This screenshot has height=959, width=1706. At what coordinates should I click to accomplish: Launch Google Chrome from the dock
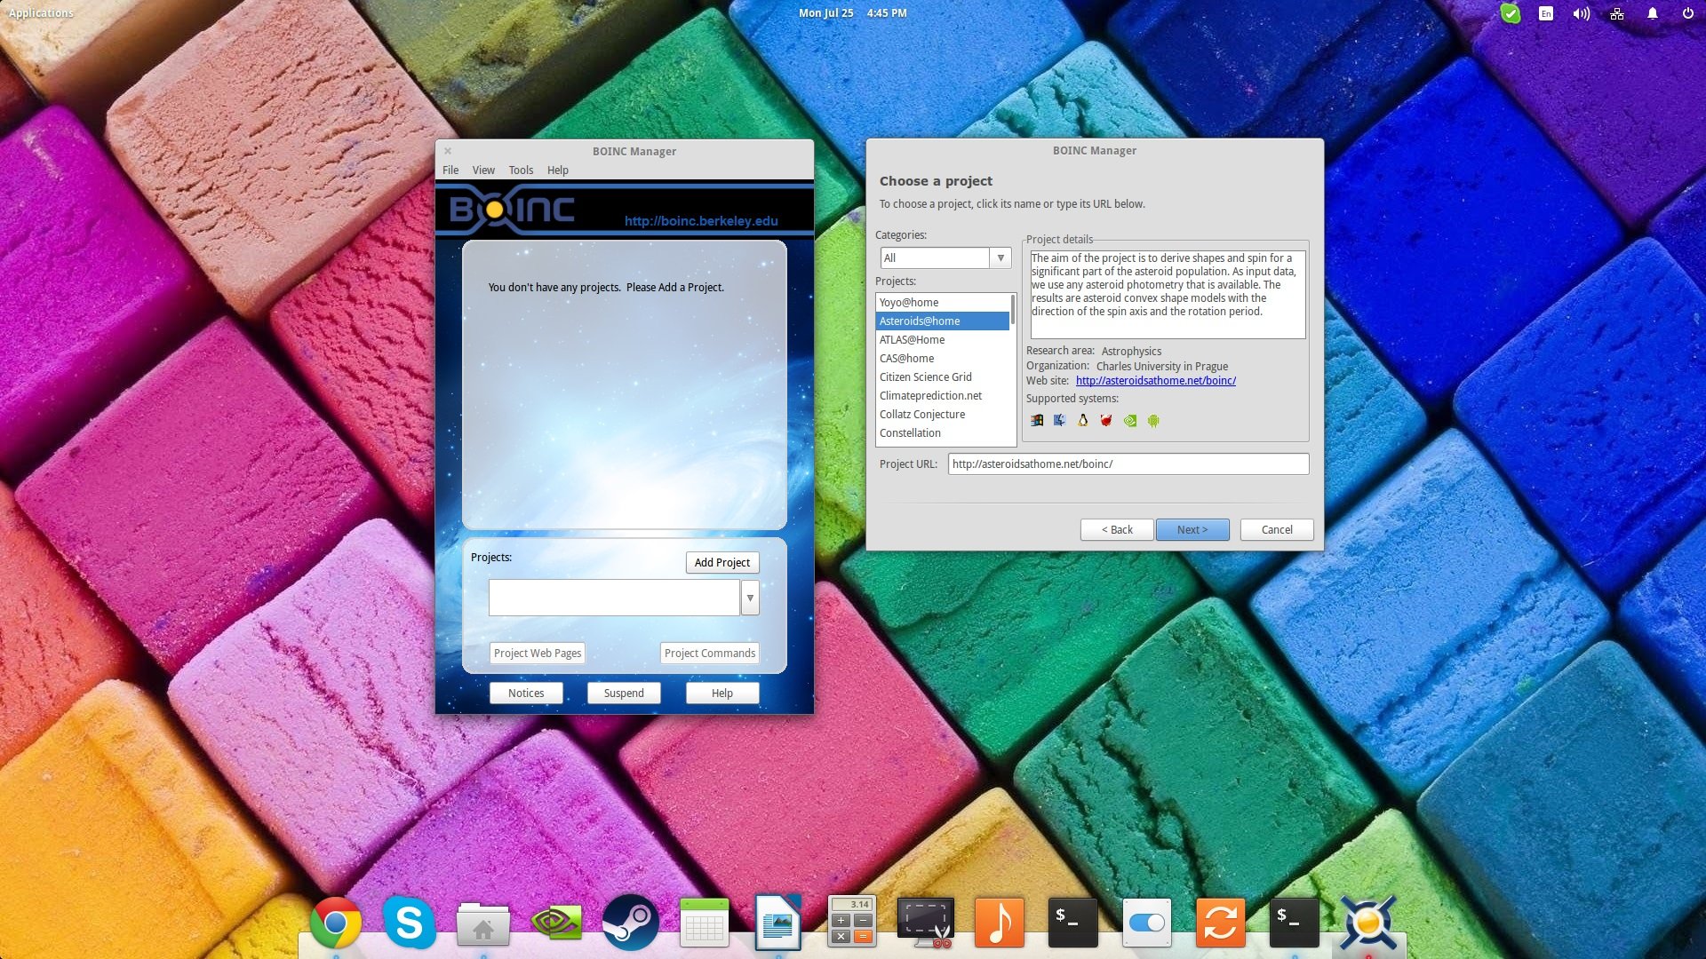point(335,923)
